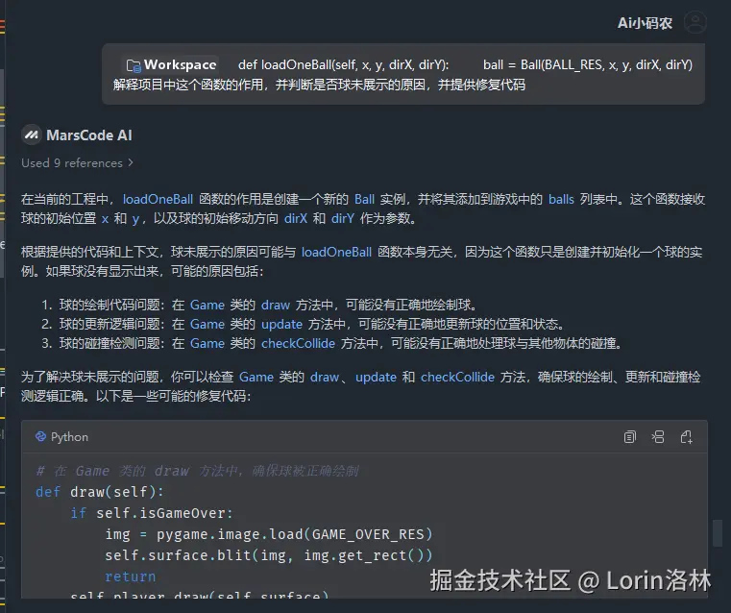
Task: Click the MarsCode AI title text
Action: pyautogui.click(x=89, y=135)
